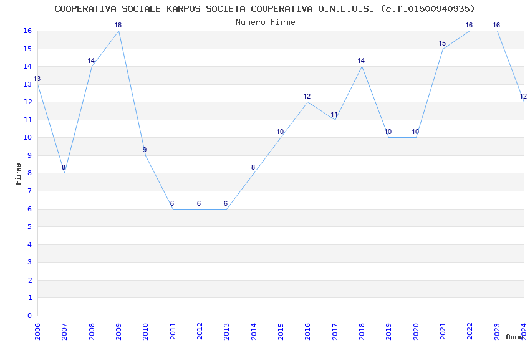This screenshot has height=343, width=530.
Task: Select the 2022 x-axis year label
Action: (470, 332)
